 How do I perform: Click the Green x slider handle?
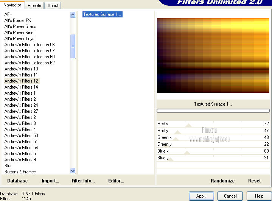176,139
